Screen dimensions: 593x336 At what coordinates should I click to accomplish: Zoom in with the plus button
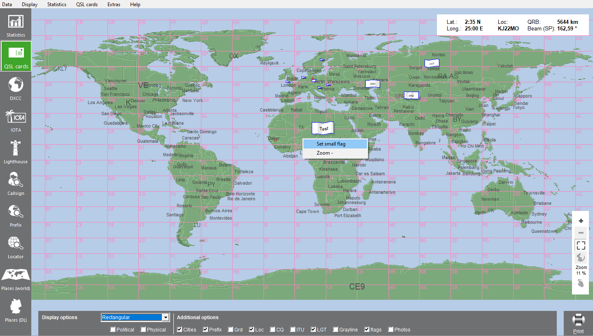(581, 221)
